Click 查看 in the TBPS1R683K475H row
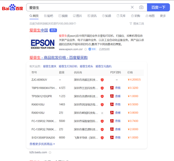174x161 pixels. point(118,88)
